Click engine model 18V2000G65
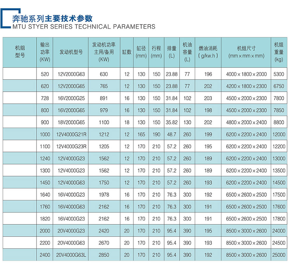The height and width of the screenshot is (264, 291). coord(71,122)
